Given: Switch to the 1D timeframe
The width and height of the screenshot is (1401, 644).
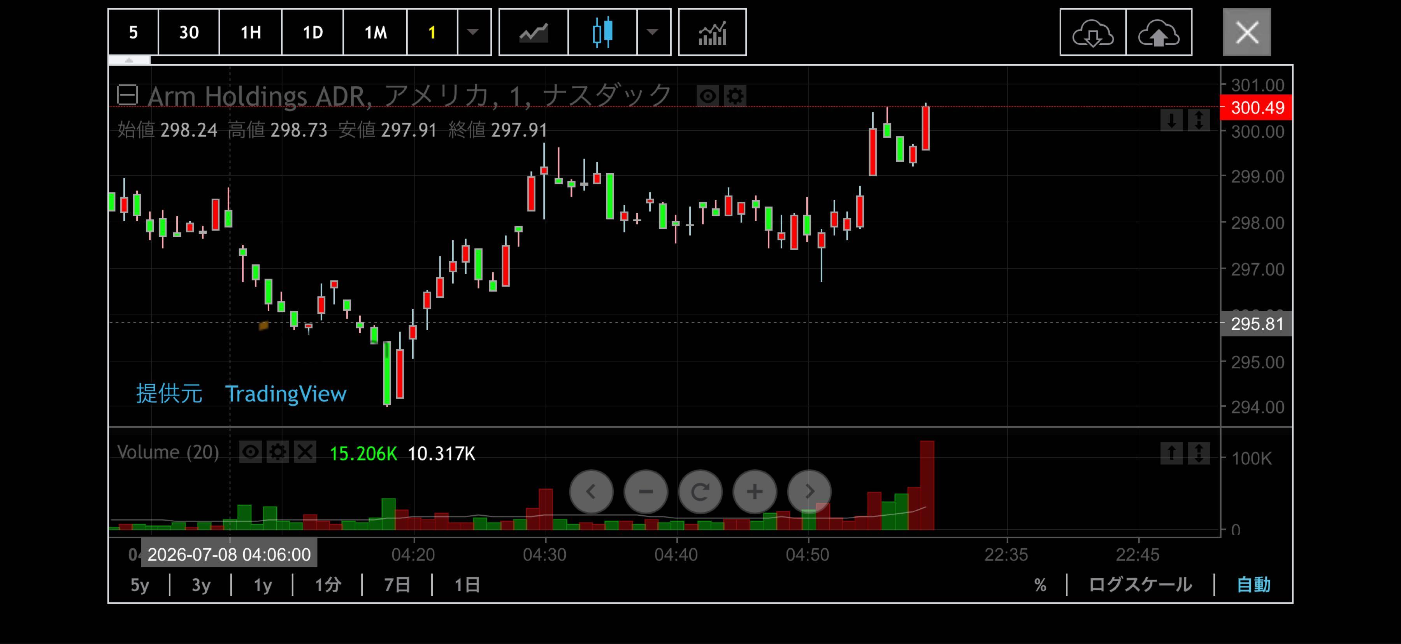Looking at the screenshot, I should [x=313, y=33].
